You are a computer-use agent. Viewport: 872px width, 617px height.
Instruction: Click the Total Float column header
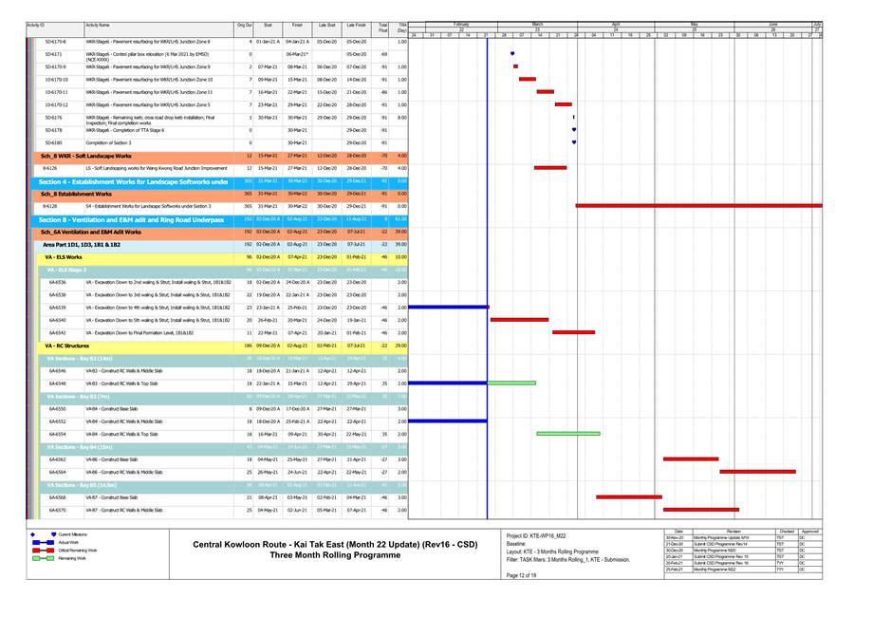[x=382, y=28]
